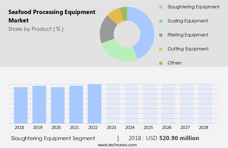The height and width of the screenshot is (148, 228).
Task: Click the 2018 bar in the chart
Action: (x=21, y=105)
